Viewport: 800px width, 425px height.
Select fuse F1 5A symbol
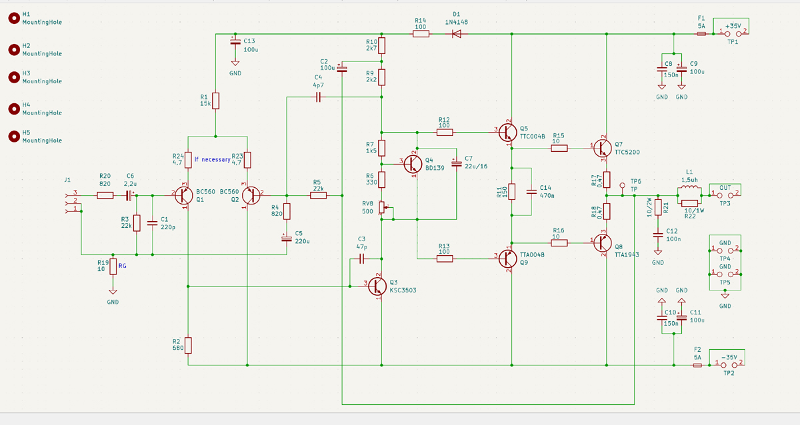coord(701,33)
